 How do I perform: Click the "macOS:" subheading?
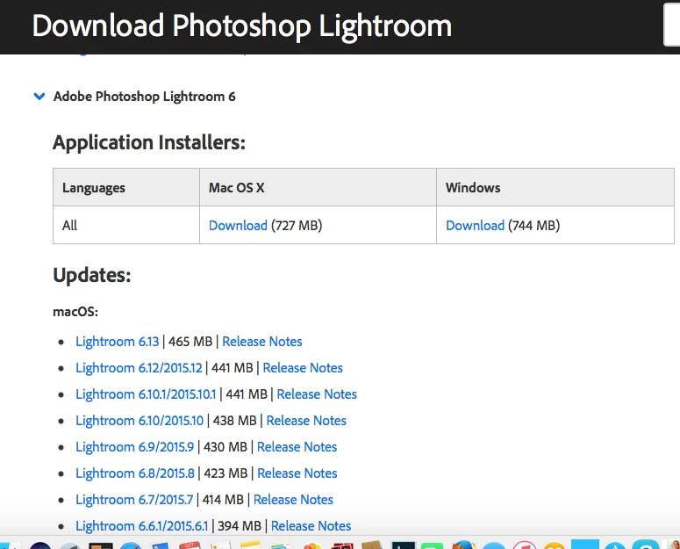tap(75, 312)
